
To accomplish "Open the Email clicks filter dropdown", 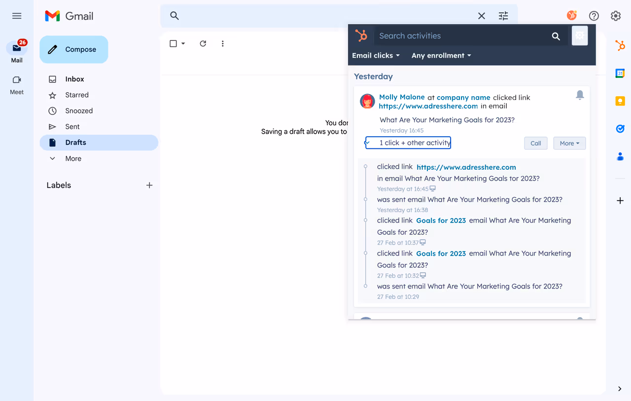I will coord(376,55).
